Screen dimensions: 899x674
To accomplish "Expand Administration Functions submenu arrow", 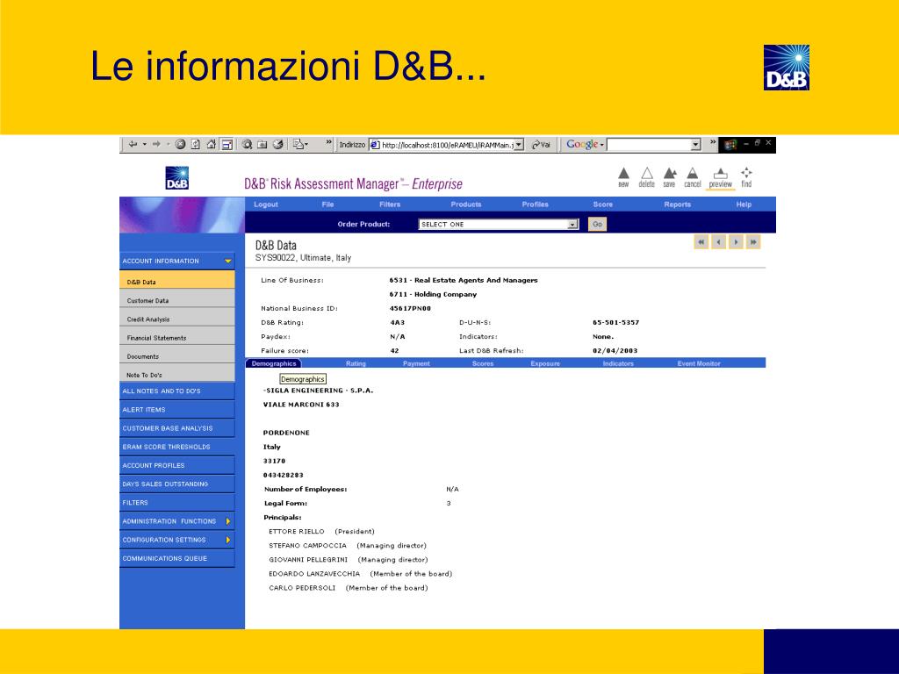I will point(228,521).
